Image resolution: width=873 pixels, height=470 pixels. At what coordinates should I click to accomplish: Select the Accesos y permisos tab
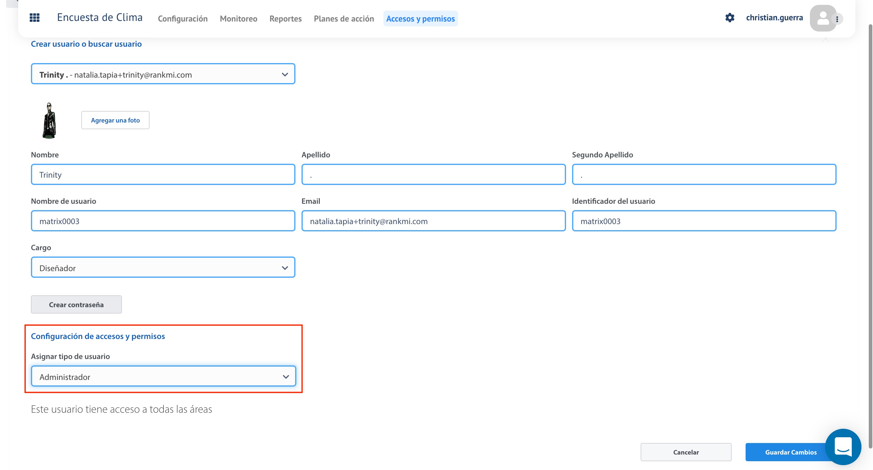pyautogui.click(x=420, y=18)
